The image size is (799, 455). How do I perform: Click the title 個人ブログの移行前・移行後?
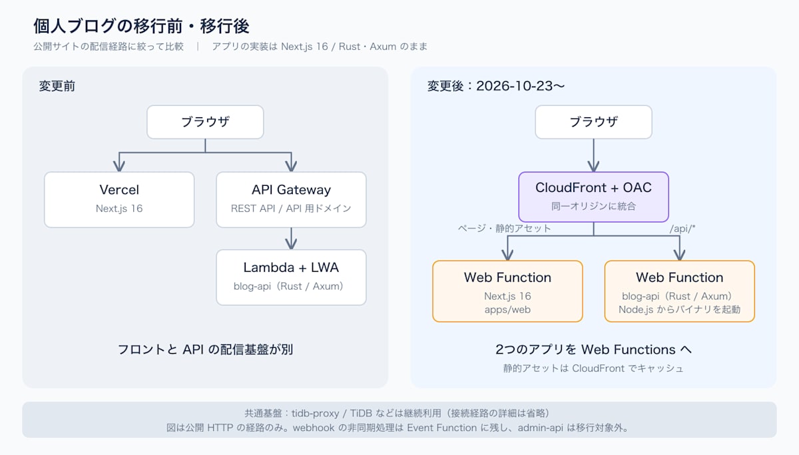pyautogui.click(x=141, y=26)
